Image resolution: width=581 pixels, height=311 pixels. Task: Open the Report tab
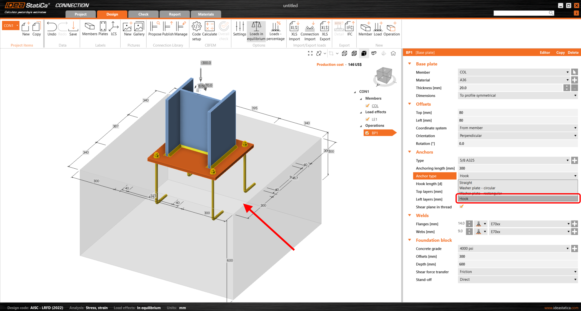[175, 14]
